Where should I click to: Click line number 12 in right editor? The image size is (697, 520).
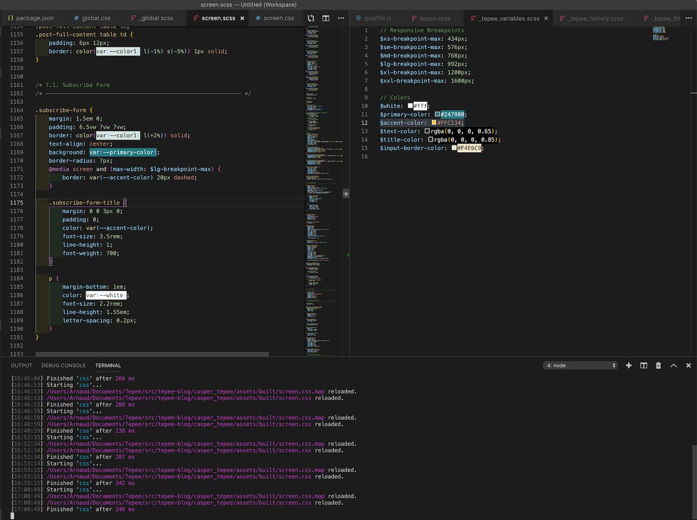(x=364, y=123)
